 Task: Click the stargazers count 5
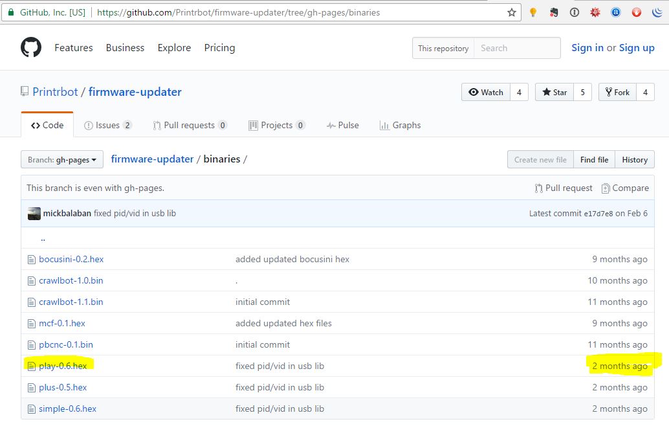pos(582,92)
